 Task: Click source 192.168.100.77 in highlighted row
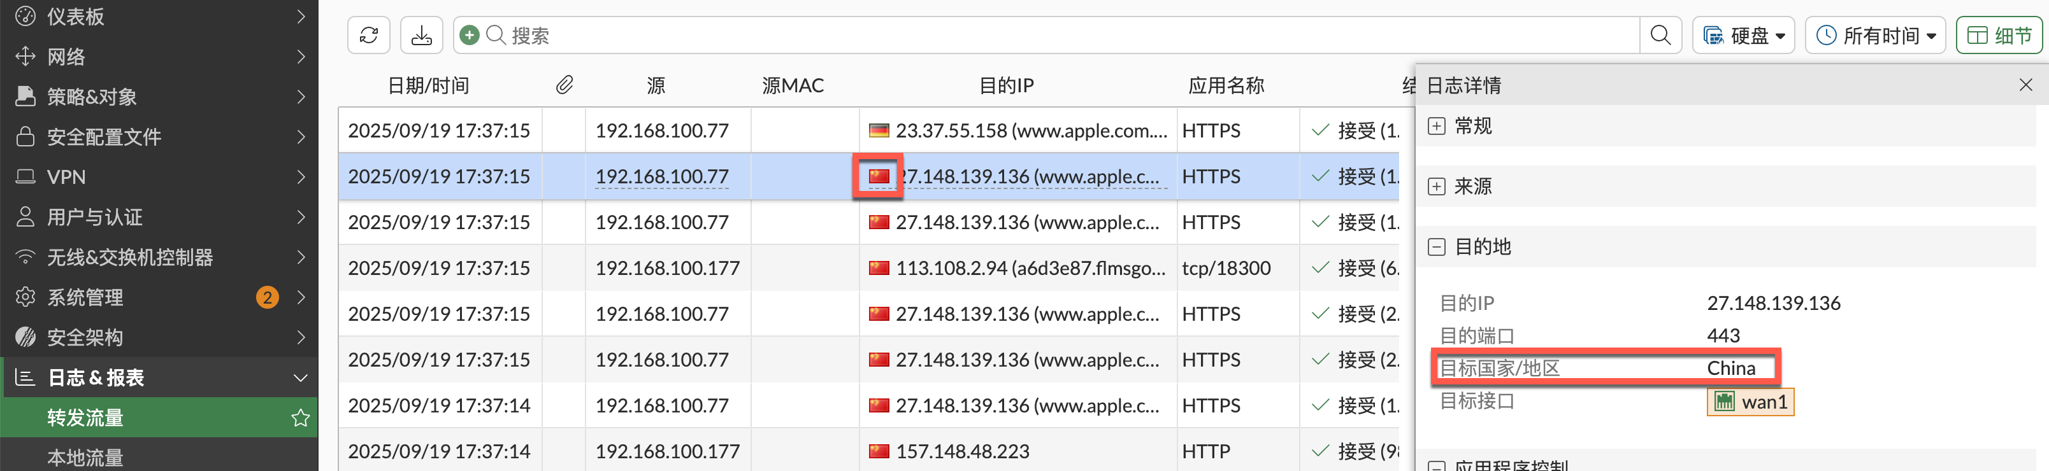(662, 176)
